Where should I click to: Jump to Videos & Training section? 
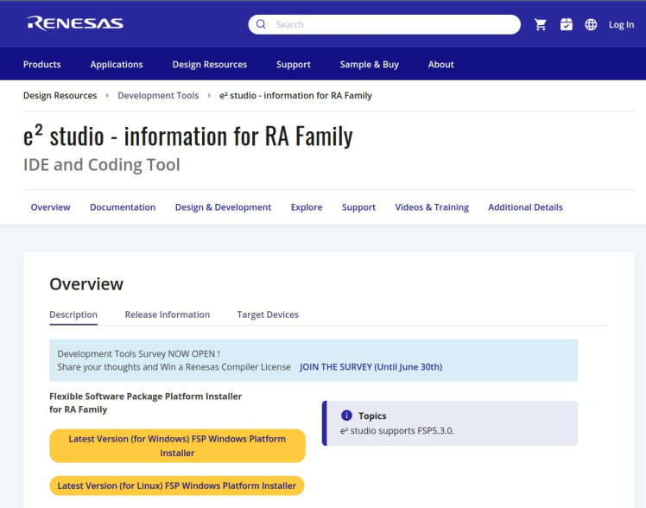click(432, 207)
